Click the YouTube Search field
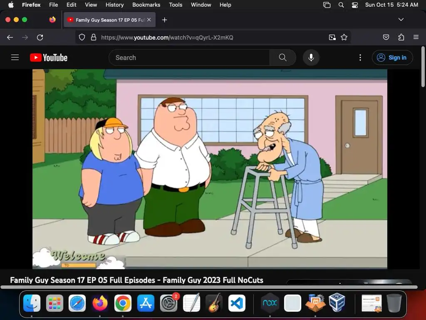 (189, 57)
